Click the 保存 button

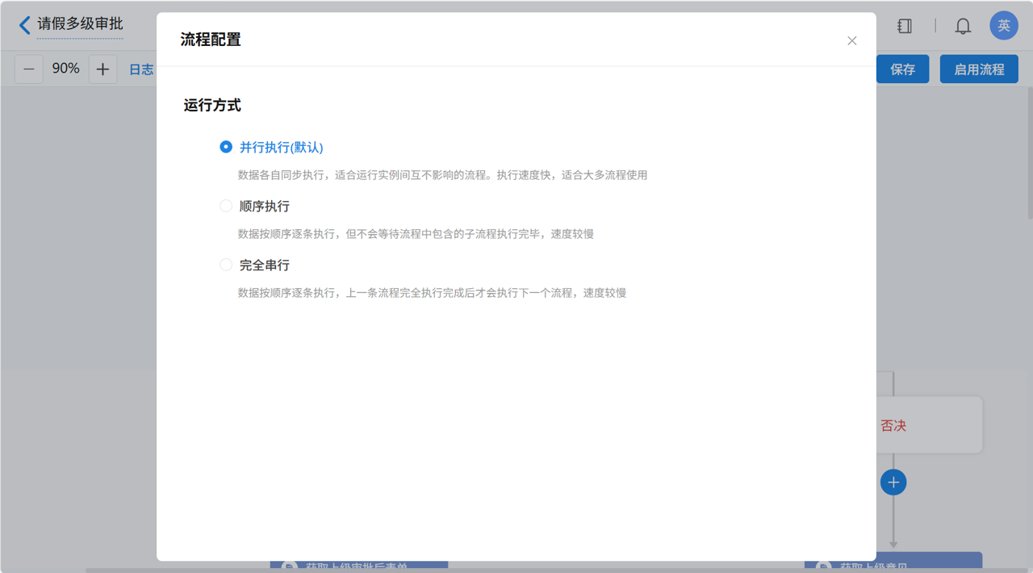902,69
